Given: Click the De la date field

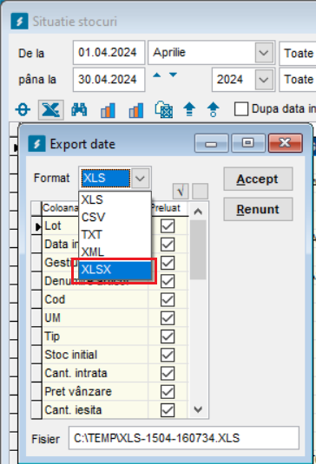Looking at the screenshot, I should (x=109, y=53).
